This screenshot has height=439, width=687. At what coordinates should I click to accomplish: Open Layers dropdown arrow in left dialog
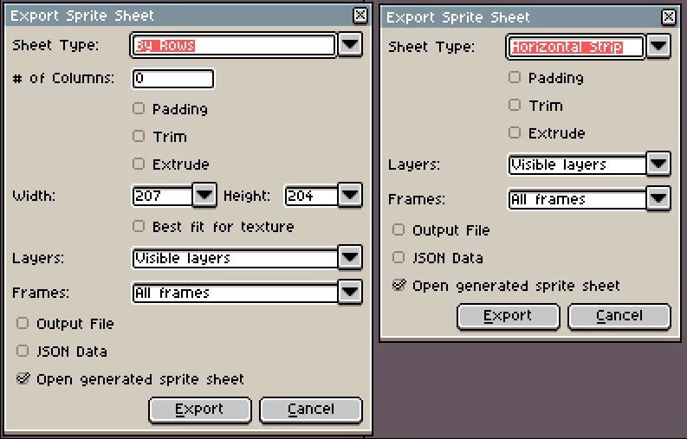pos(350,257)
